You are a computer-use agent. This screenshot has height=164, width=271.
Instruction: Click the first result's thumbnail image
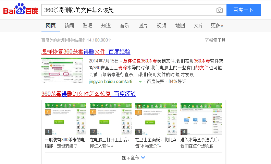click(62, 70)
